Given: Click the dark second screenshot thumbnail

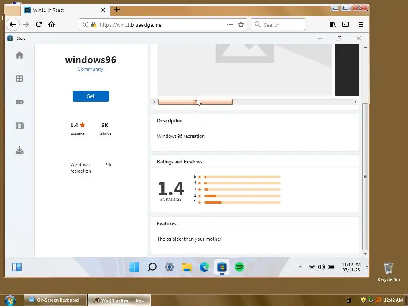Looking at the screenshot, I should (347, 70).
